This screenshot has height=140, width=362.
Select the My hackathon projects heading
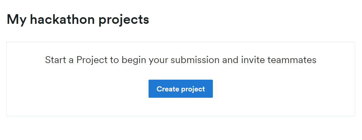[x=78, y=19]
